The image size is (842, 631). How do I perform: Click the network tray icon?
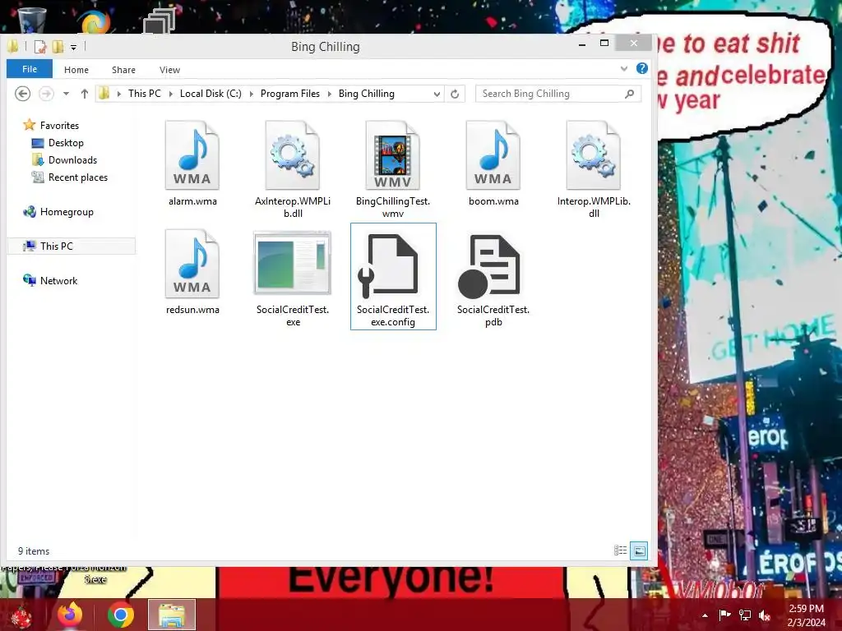pos(745,615)
